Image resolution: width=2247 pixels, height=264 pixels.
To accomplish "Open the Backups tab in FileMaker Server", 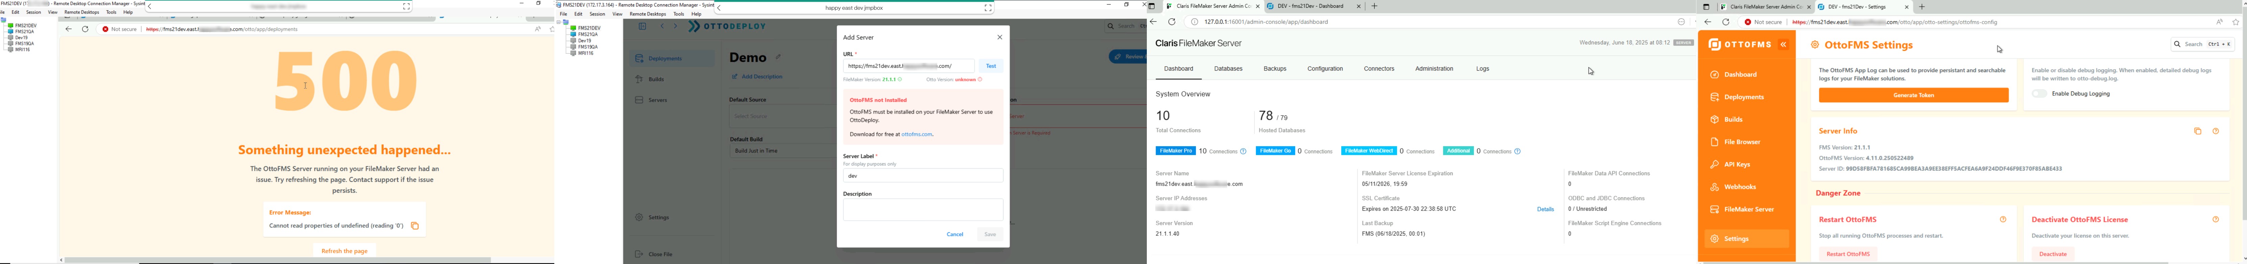I will click(1275, 69).
